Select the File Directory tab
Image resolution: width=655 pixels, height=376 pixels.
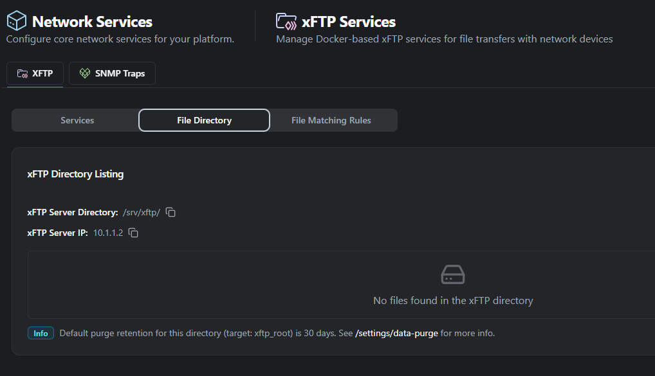point(204,120)
